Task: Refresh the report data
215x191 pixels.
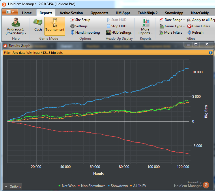Action: click(195, 33)
